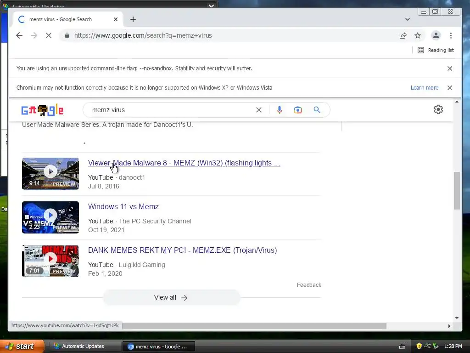Open DANK MEMES REKT MY PC video link
470x353 pixels.
click(182, 251)
